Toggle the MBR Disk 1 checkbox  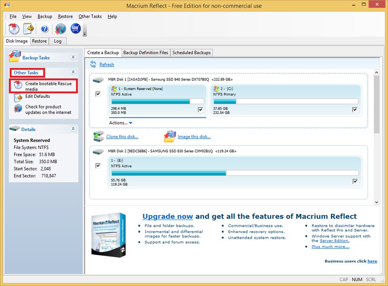click(98, 94)
